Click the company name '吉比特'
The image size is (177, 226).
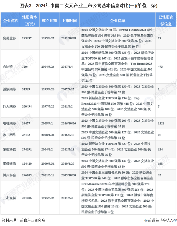(8, 66)
